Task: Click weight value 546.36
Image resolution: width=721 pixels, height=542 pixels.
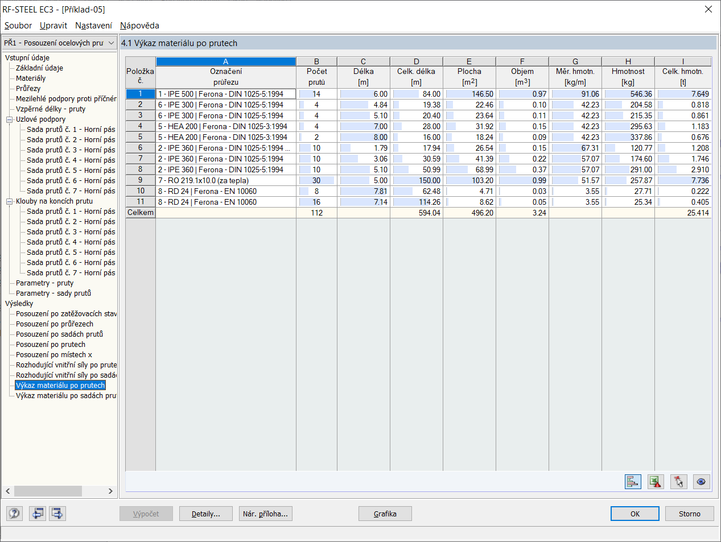Action: click(x=628, y=94)
